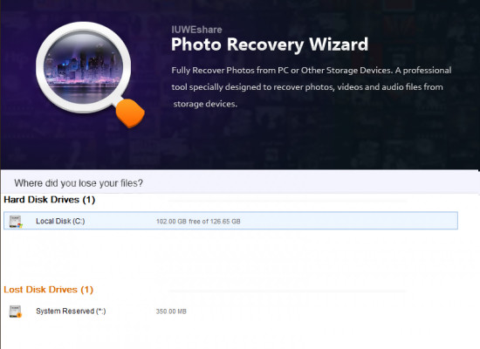Click the 102.00 GB free of 126.65 GB text
The height and width of the screenshot is (349, 480).
pyautogui.click(x=198, y=222)
